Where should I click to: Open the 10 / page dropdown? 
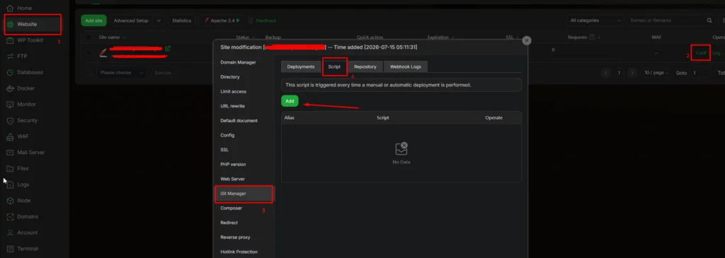pos(656,73)
